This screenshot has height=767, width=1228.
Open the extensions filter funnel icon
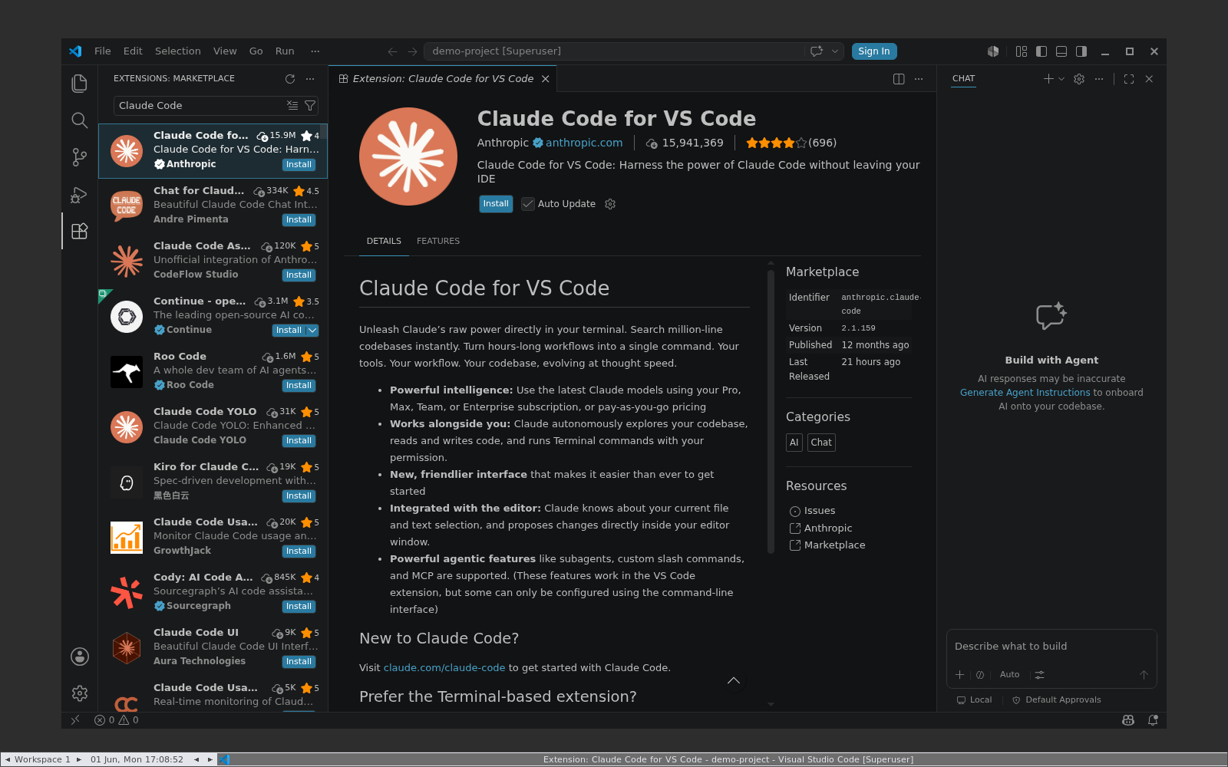[310, 105]
